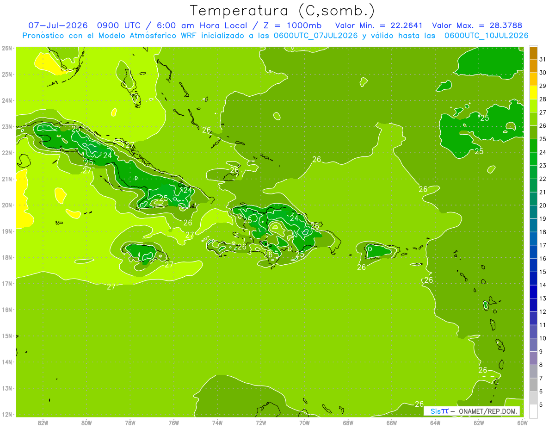
Task: Click the colorbar label '28'
Action: [543, 99]
